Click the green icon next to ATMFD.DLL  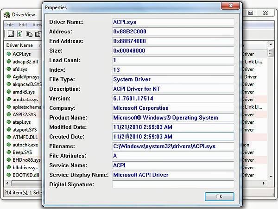[9, 137]
